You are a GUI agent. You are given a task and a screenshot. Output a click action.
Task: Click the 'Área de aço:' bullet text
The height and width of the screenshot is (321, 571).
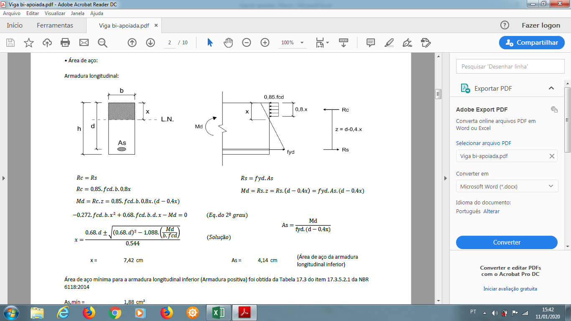pyautogui.click(x=81, y=61)
